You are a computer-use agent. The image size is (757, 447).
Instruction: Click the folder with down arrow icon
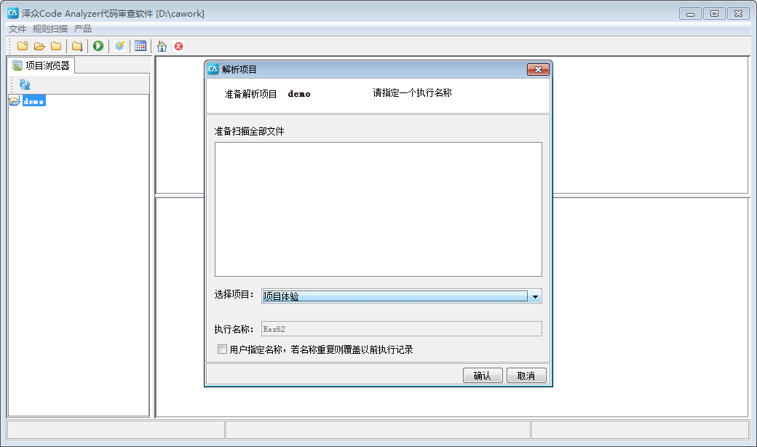coord(77,46)
